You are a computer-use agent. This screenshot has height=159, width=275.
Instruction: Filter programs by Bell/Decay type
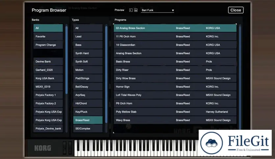(x=88, y=87)
